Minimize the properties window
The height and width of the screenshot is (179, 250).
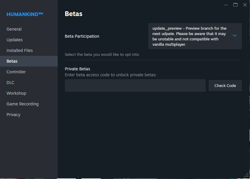226,5
